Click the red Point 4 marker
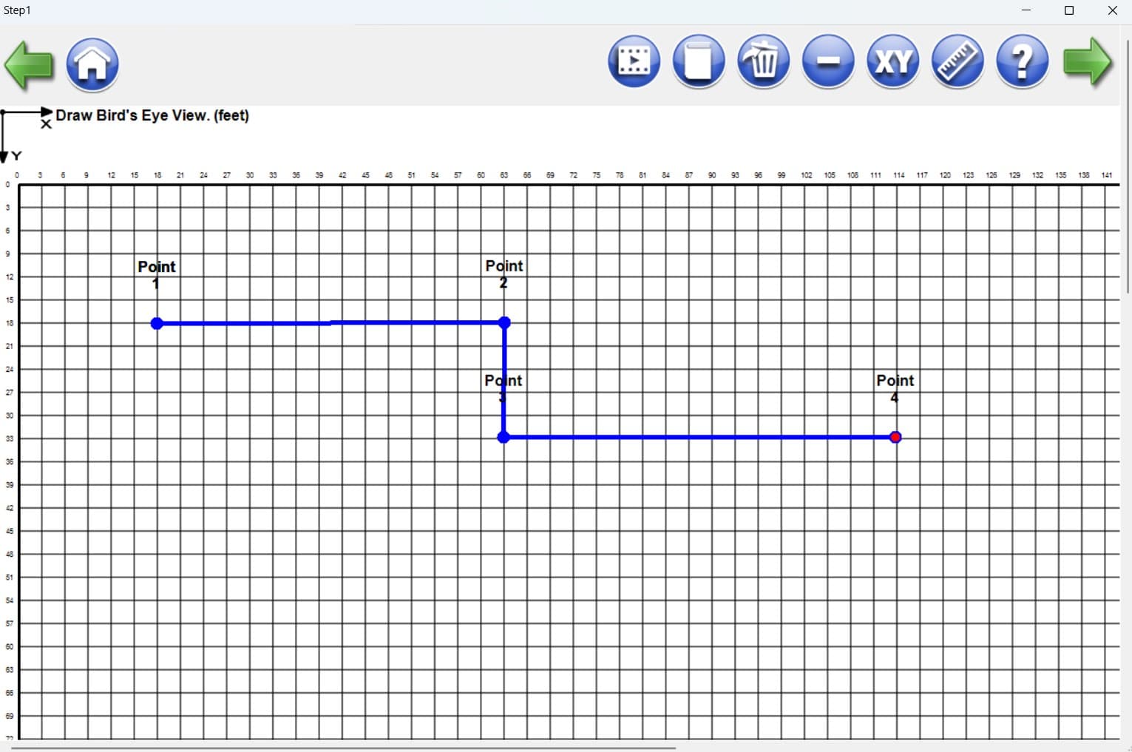Viewport: 1132px width, 752px height. [x=895, y=437]
